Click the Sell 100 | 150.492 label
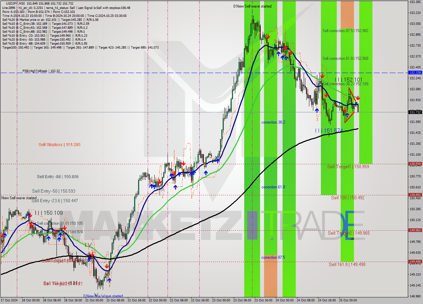 [348, 198]
